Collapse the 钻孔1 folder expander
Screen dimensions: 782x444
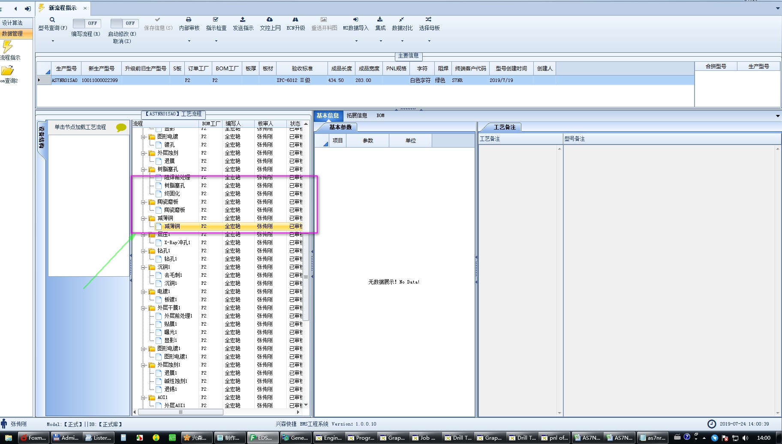pyautogui.click(x=144, y=251)
